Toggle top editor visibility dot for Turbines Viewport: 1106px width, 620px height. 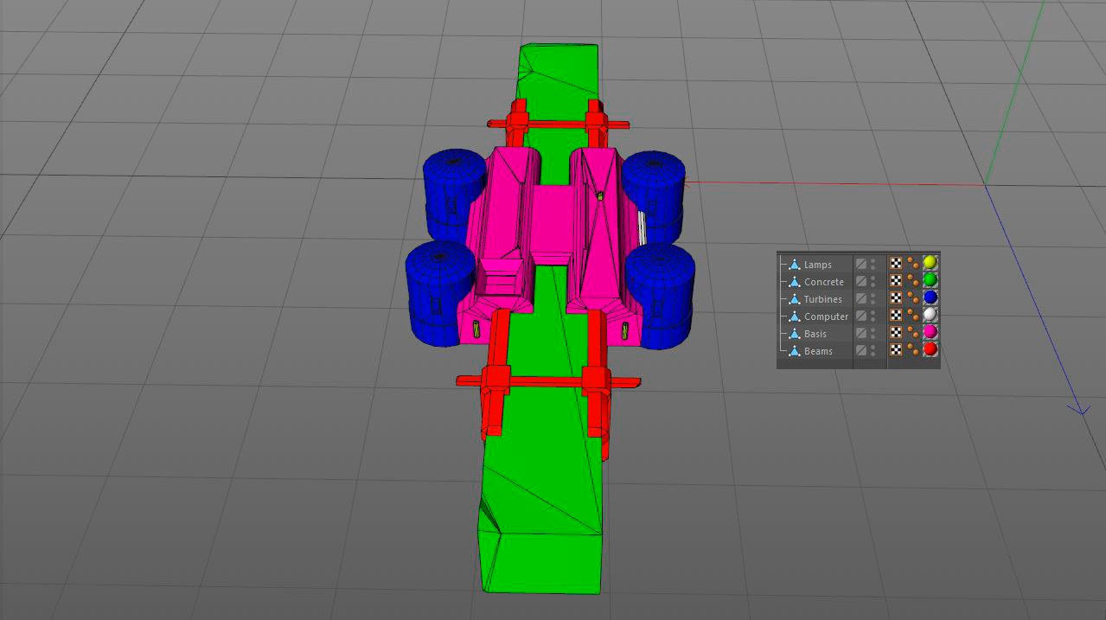tap(873, 295)
